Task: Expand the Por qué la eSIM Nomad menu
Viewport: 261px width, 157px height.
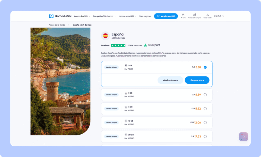Action: click(104, 16)
